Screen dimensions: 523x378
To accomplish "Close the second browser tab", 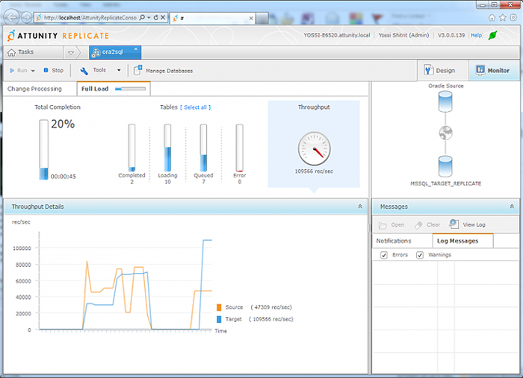I will click(251, 19).
